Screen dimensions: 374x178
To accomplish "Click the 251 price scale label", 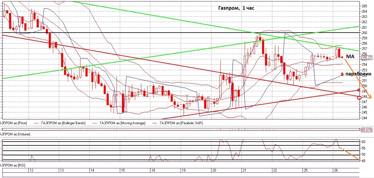I will [x=364, y=80].
